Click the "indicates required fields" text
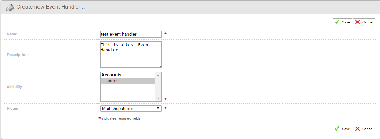Viewport: 380px width, 139px height. coord(121,119)
